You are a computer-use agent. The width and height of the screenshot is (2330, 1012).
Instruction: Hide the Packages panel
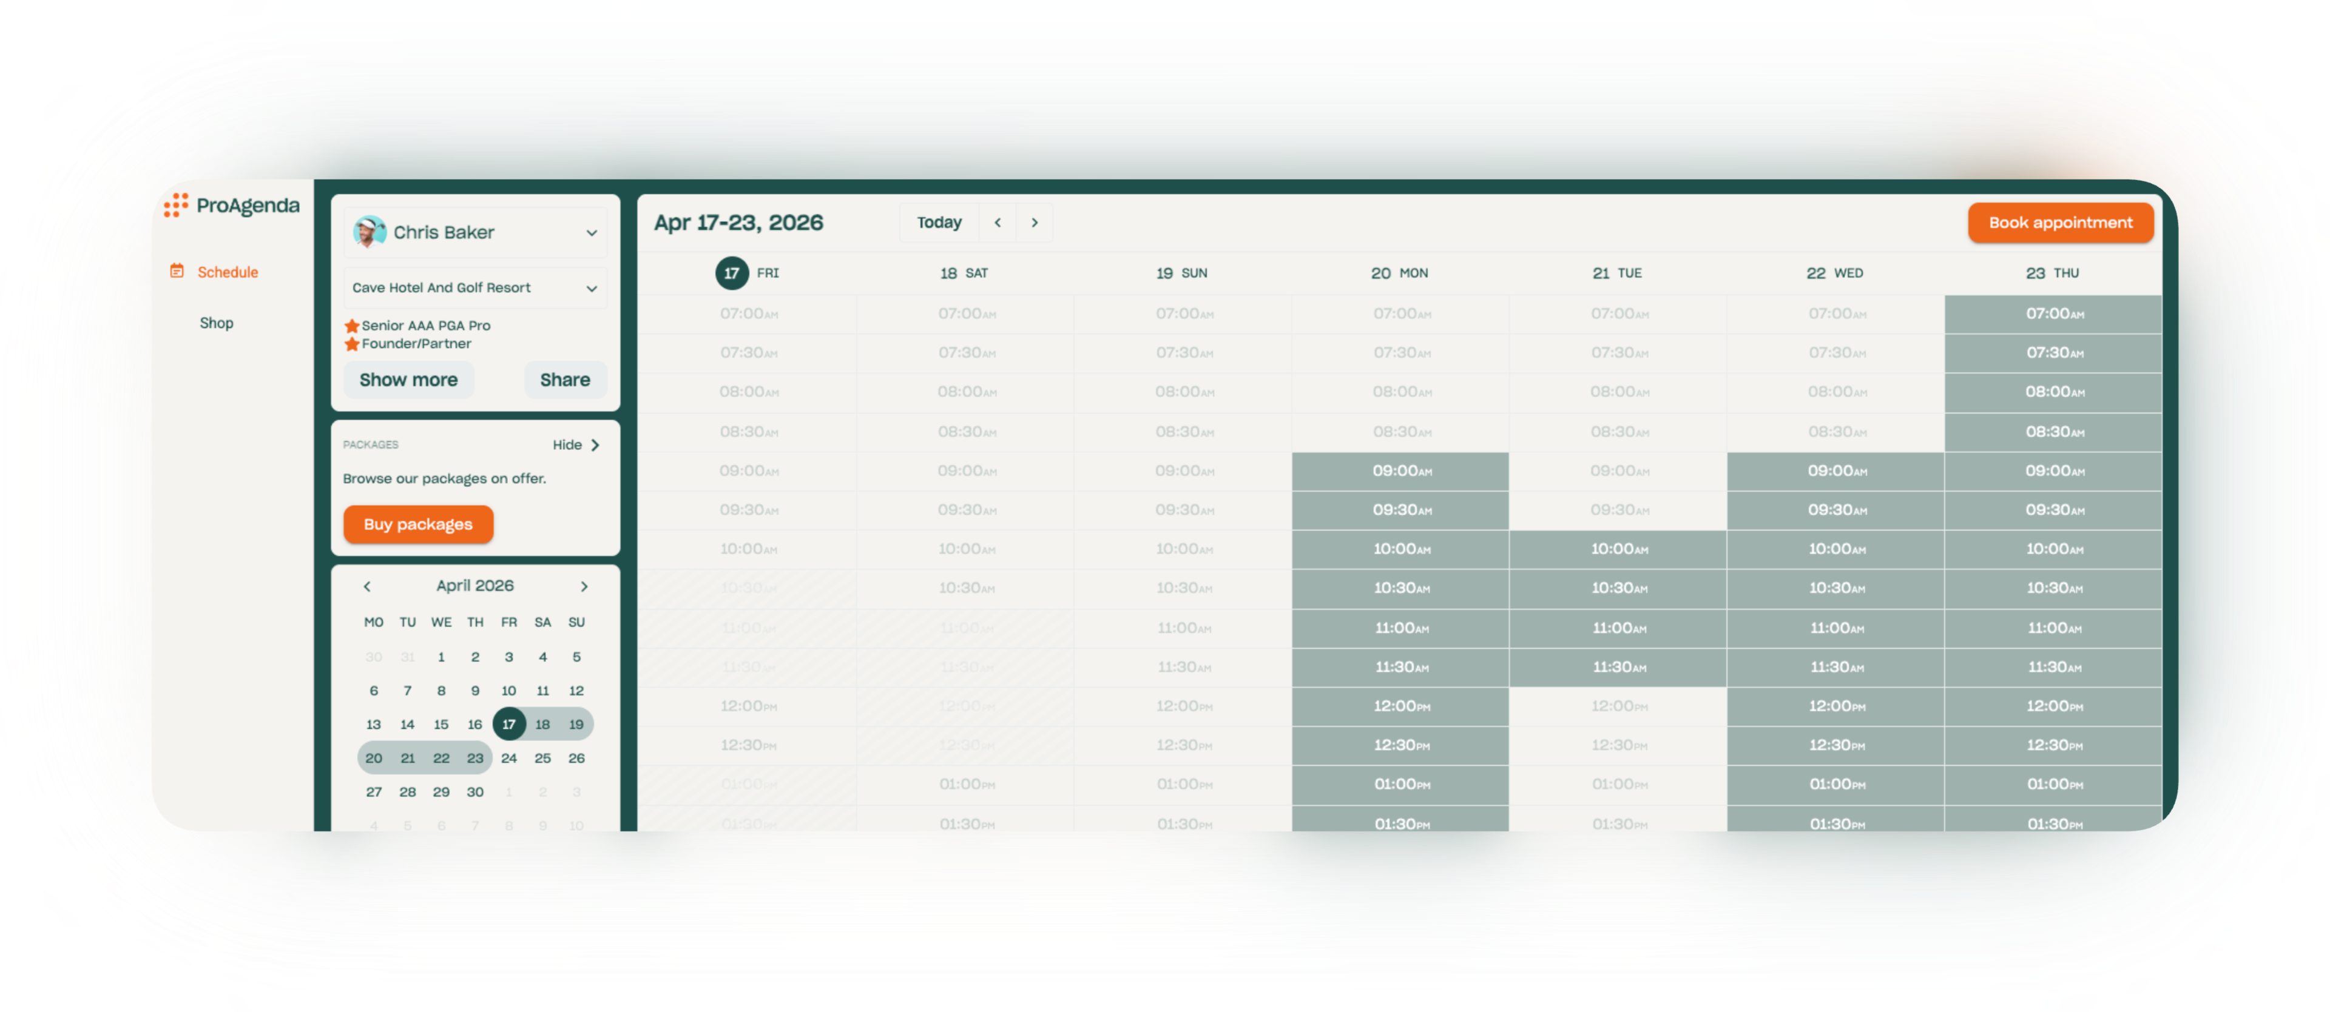[576, 444]
